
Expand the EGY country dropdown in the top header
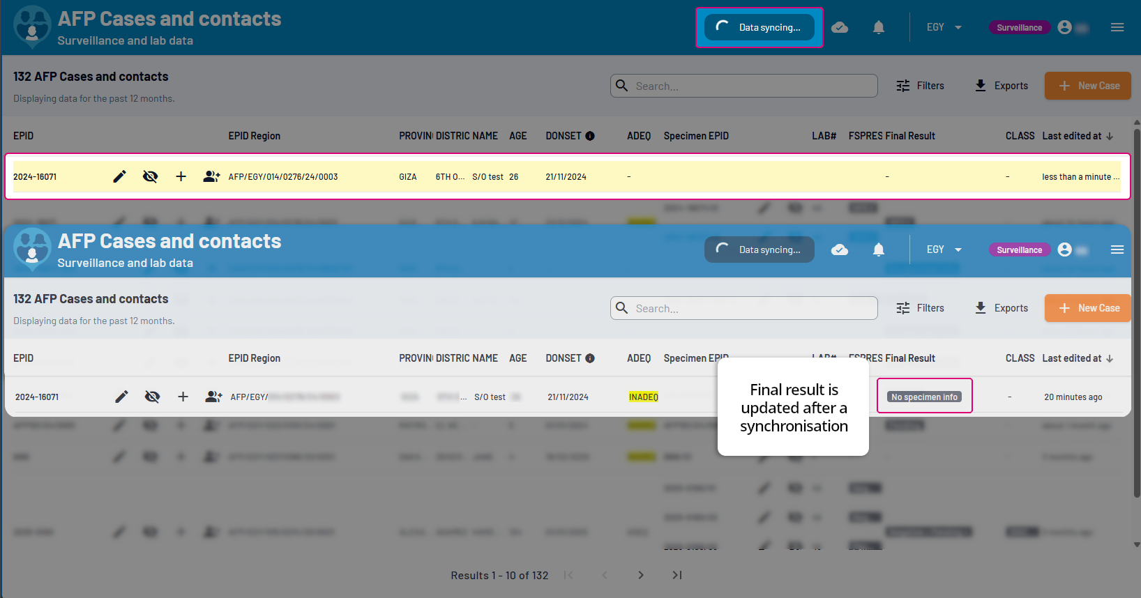coord(944,27)
